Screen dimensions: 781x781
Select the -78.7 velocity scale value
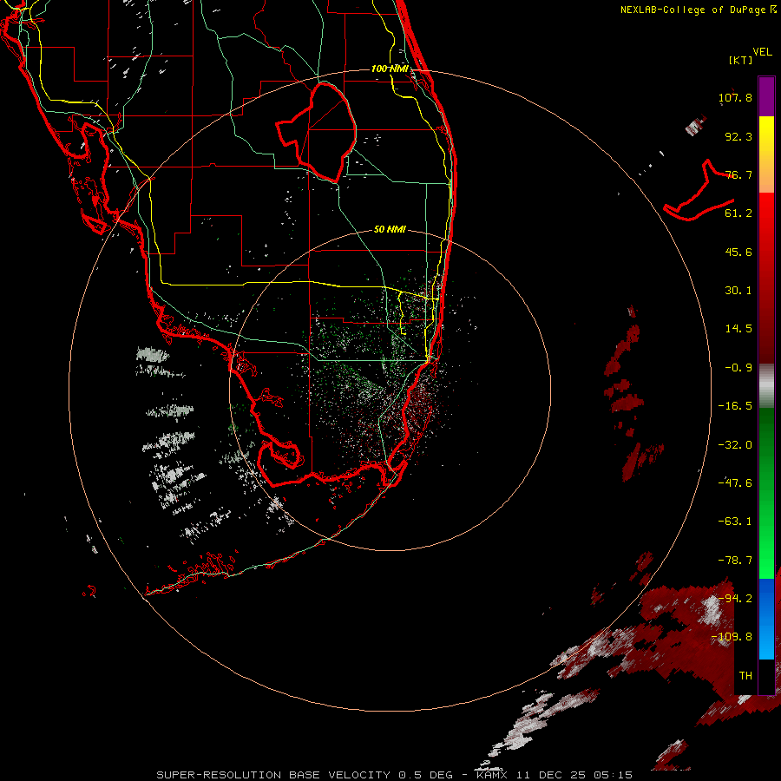(x=735, y=561)
